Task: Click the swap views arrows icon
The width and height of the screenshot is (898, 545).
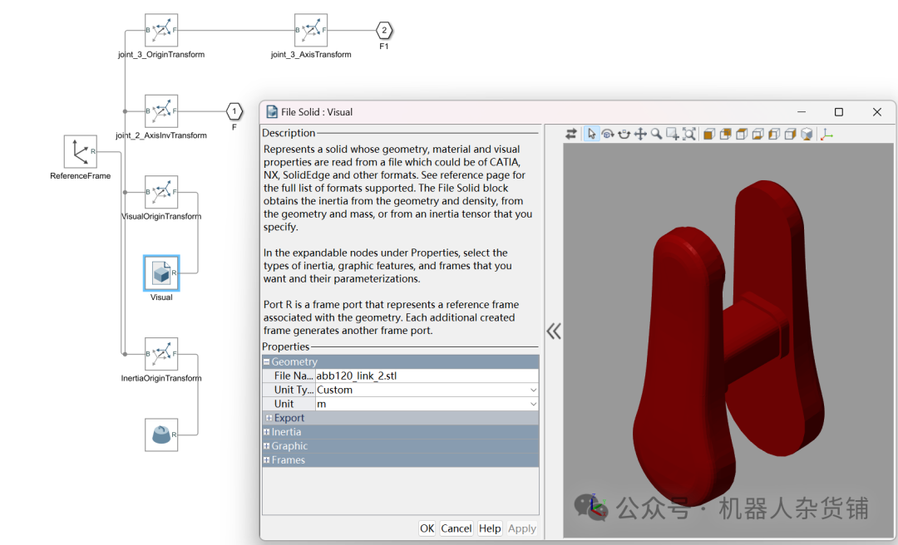Action: point(571,134)
